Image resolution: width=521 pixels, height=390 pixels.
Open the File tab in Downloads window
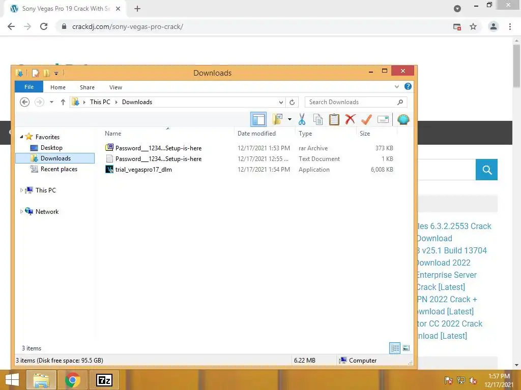pyautogui.click(x=29, y=87)
